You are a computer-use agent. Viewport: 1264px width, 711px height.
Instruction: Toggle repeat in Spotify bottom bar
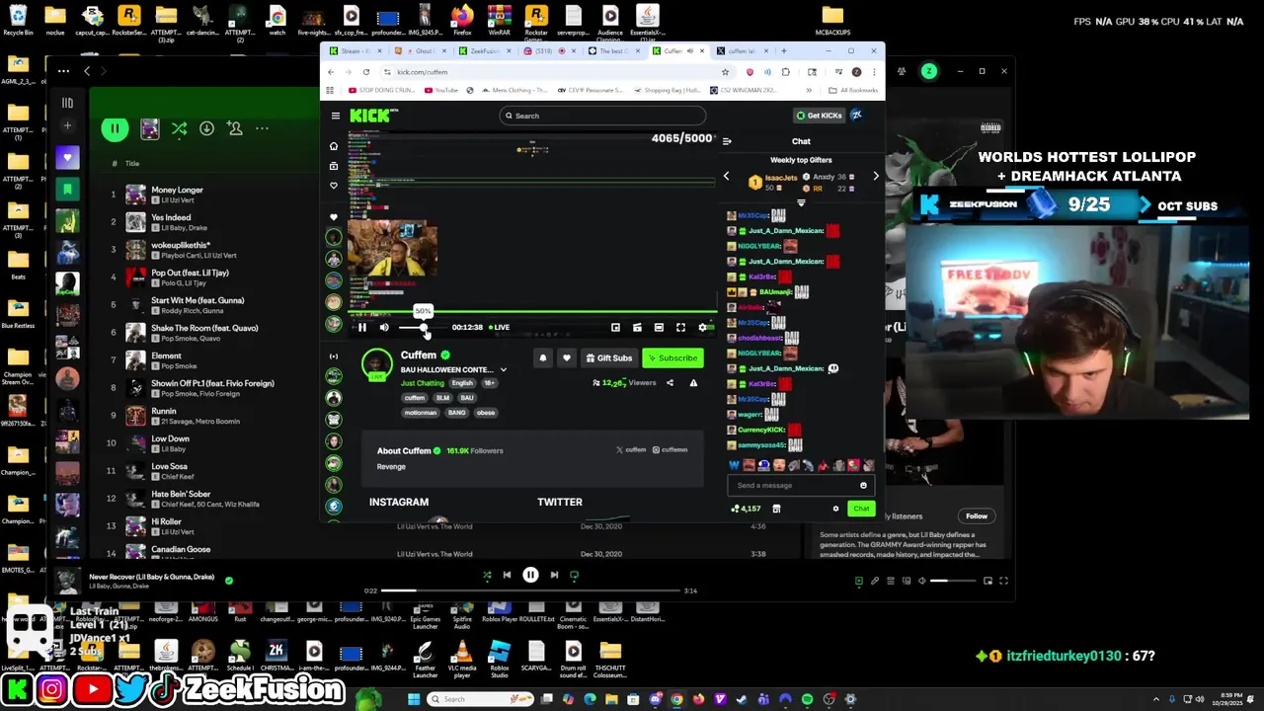[574, 575]
